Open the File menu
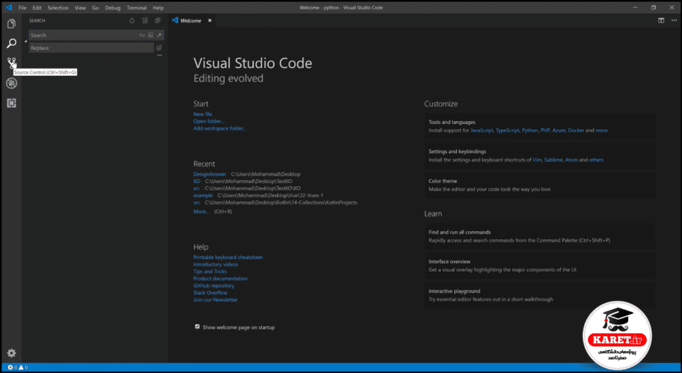This screenshot has height=373, width=682. point(22,8)
